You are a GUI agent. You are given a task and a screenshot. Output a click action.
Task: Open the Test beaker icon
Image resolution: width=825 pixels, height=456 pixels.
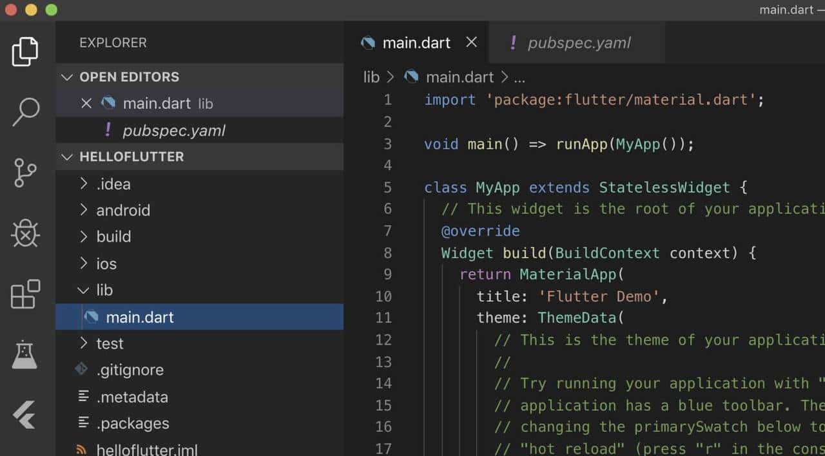25,354
